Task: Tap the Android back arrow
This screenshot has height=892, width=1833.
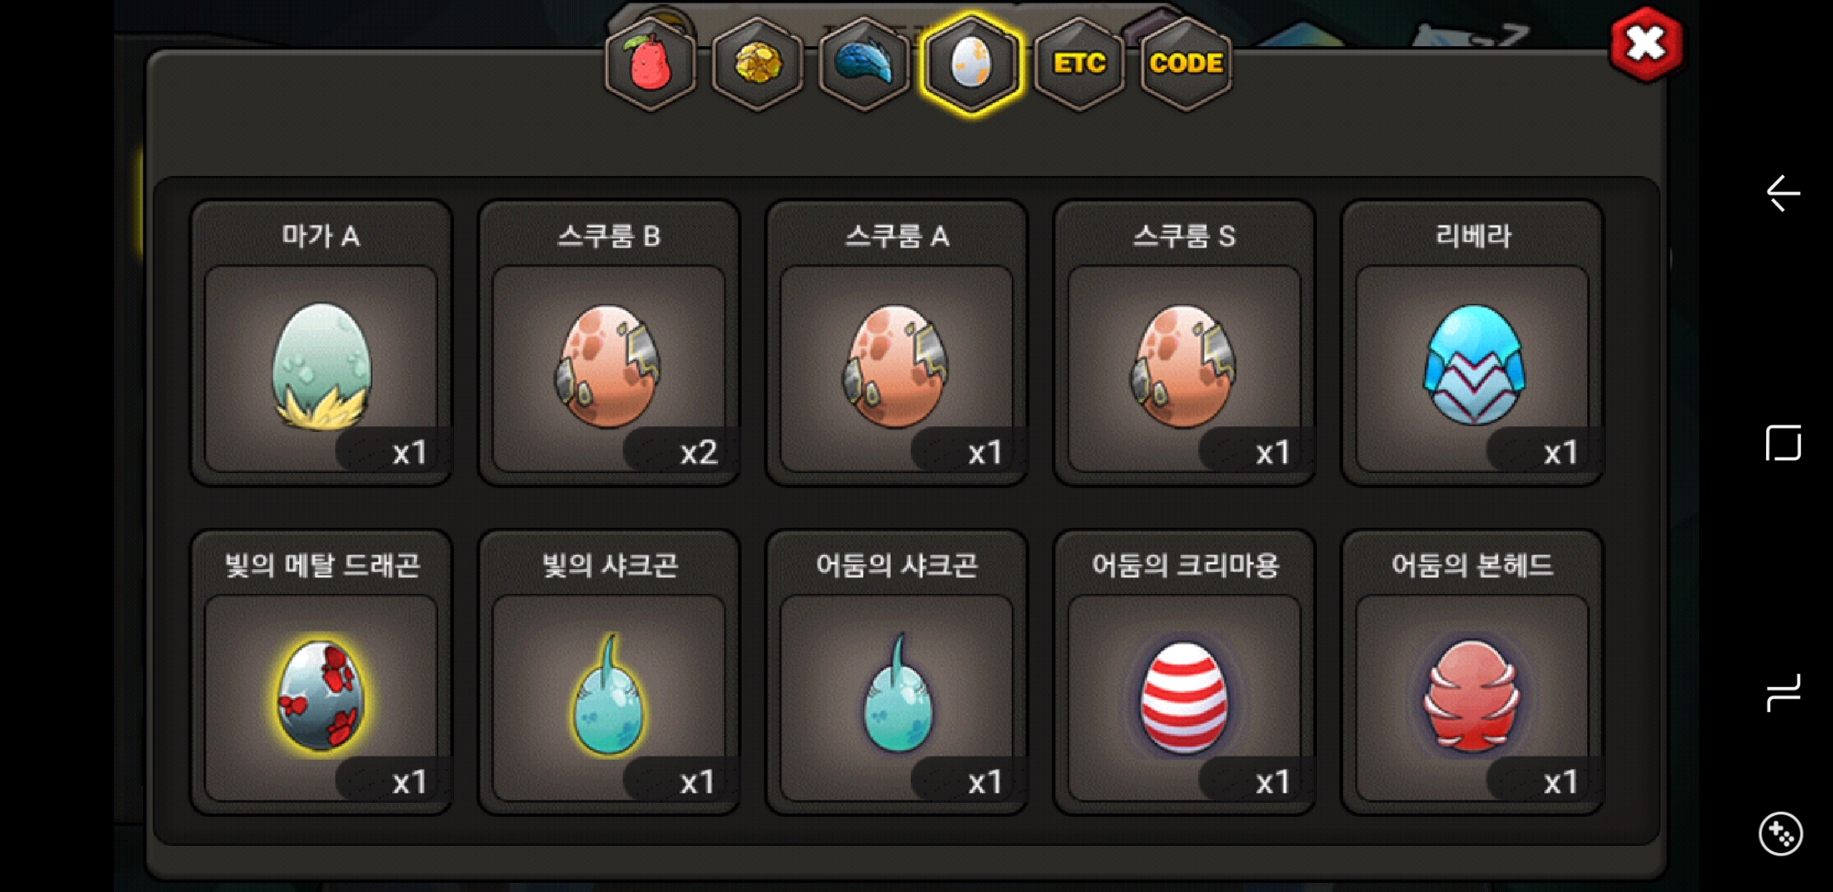Action: (1783, 194)
